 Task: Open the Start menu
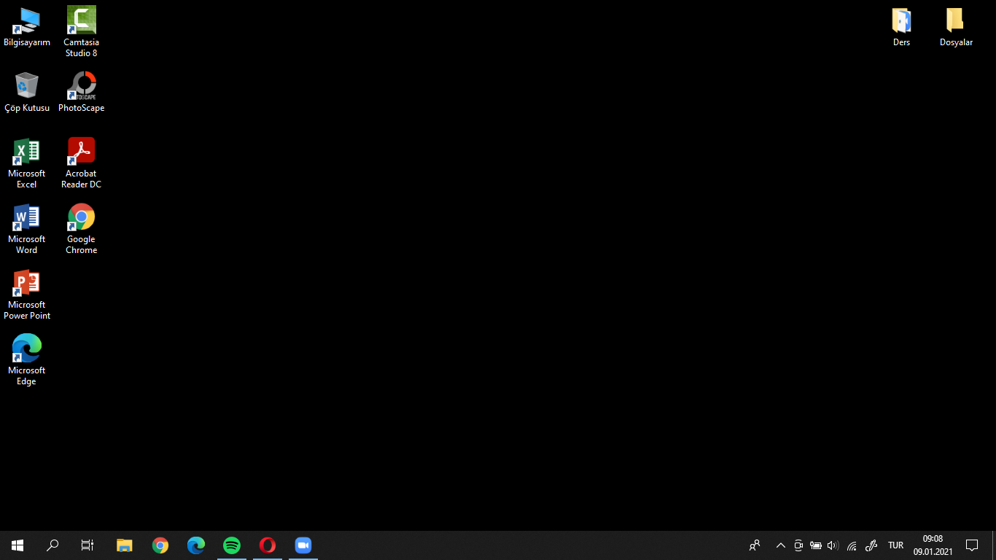click(17, 545)
